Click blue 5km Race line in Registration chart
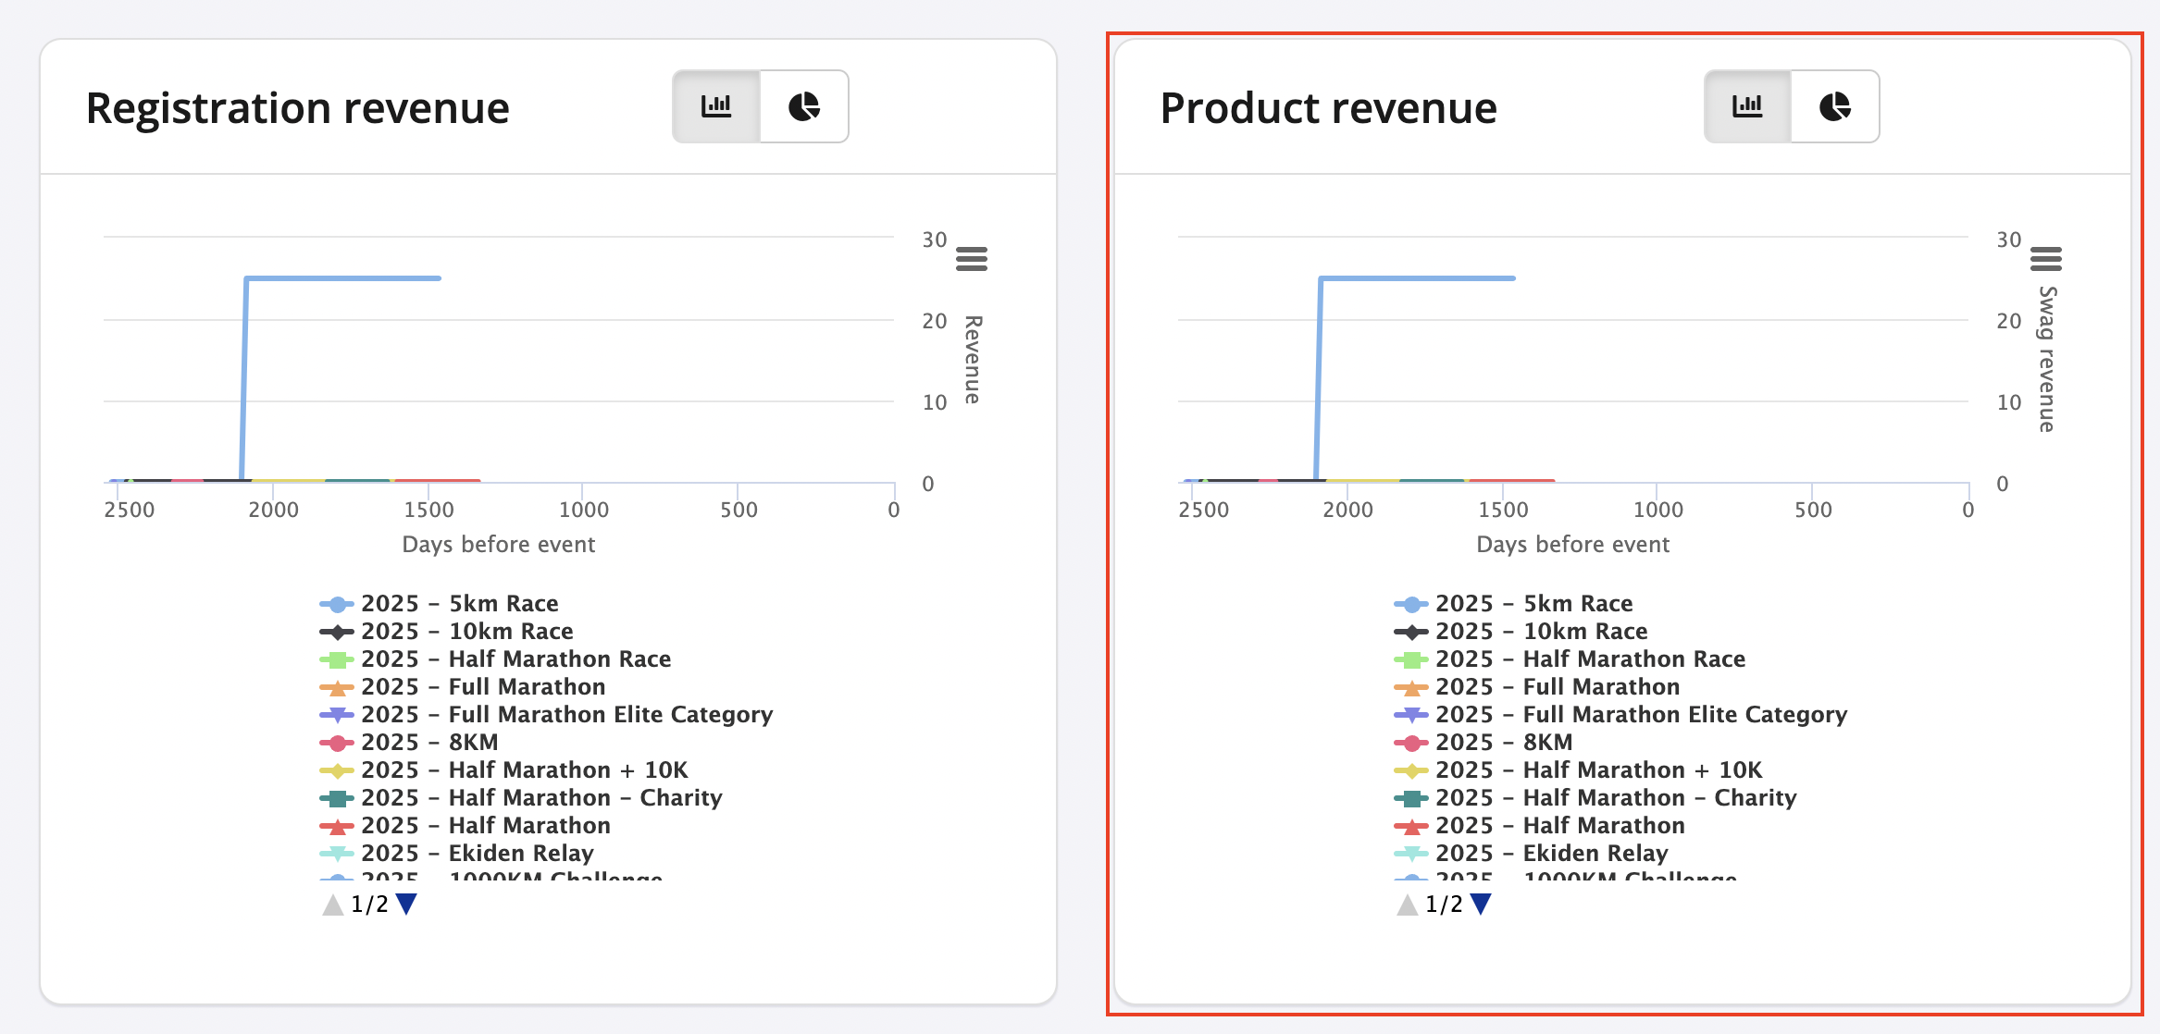This screenshot has width=2160, height=1034. pyautogui.click(x=342, y=277)
